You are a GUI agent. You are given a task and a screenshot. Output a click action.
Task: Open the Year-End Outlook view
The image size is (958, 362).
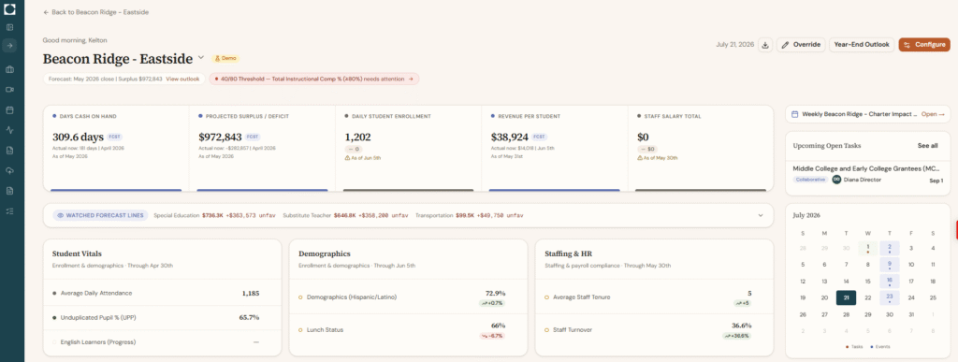click(862, 45)
